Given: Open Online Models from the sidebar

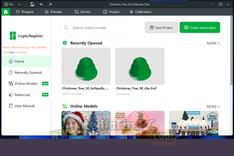Looking at the screenshot, I should tap(26, 84).
